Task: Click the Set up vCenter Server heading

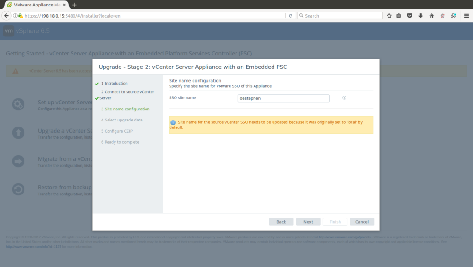Action: pos(65,102)
